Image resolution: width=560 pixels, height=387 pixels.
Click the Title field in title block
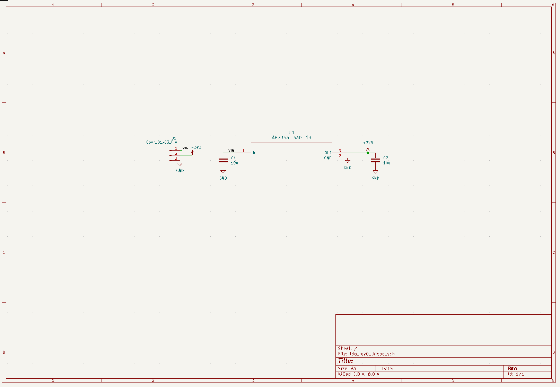click(x=345, y=361)
